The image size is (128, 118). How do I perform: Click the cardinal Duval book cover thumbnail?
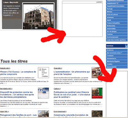97,93
